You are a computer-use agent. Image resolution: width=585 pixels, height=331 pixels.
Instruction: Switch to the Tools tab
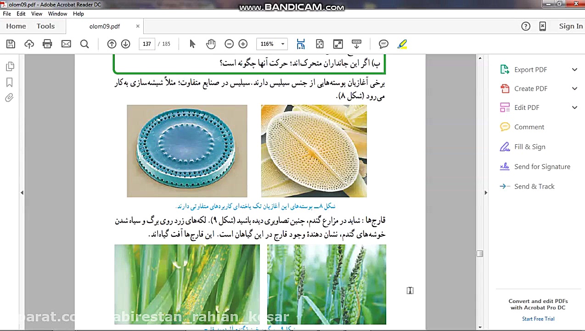point(45,26)
